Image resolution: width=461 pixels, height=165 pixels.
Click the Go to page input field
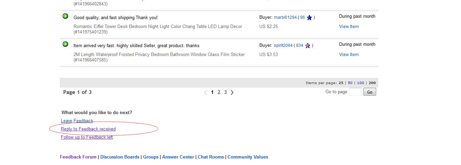(355, 92)
